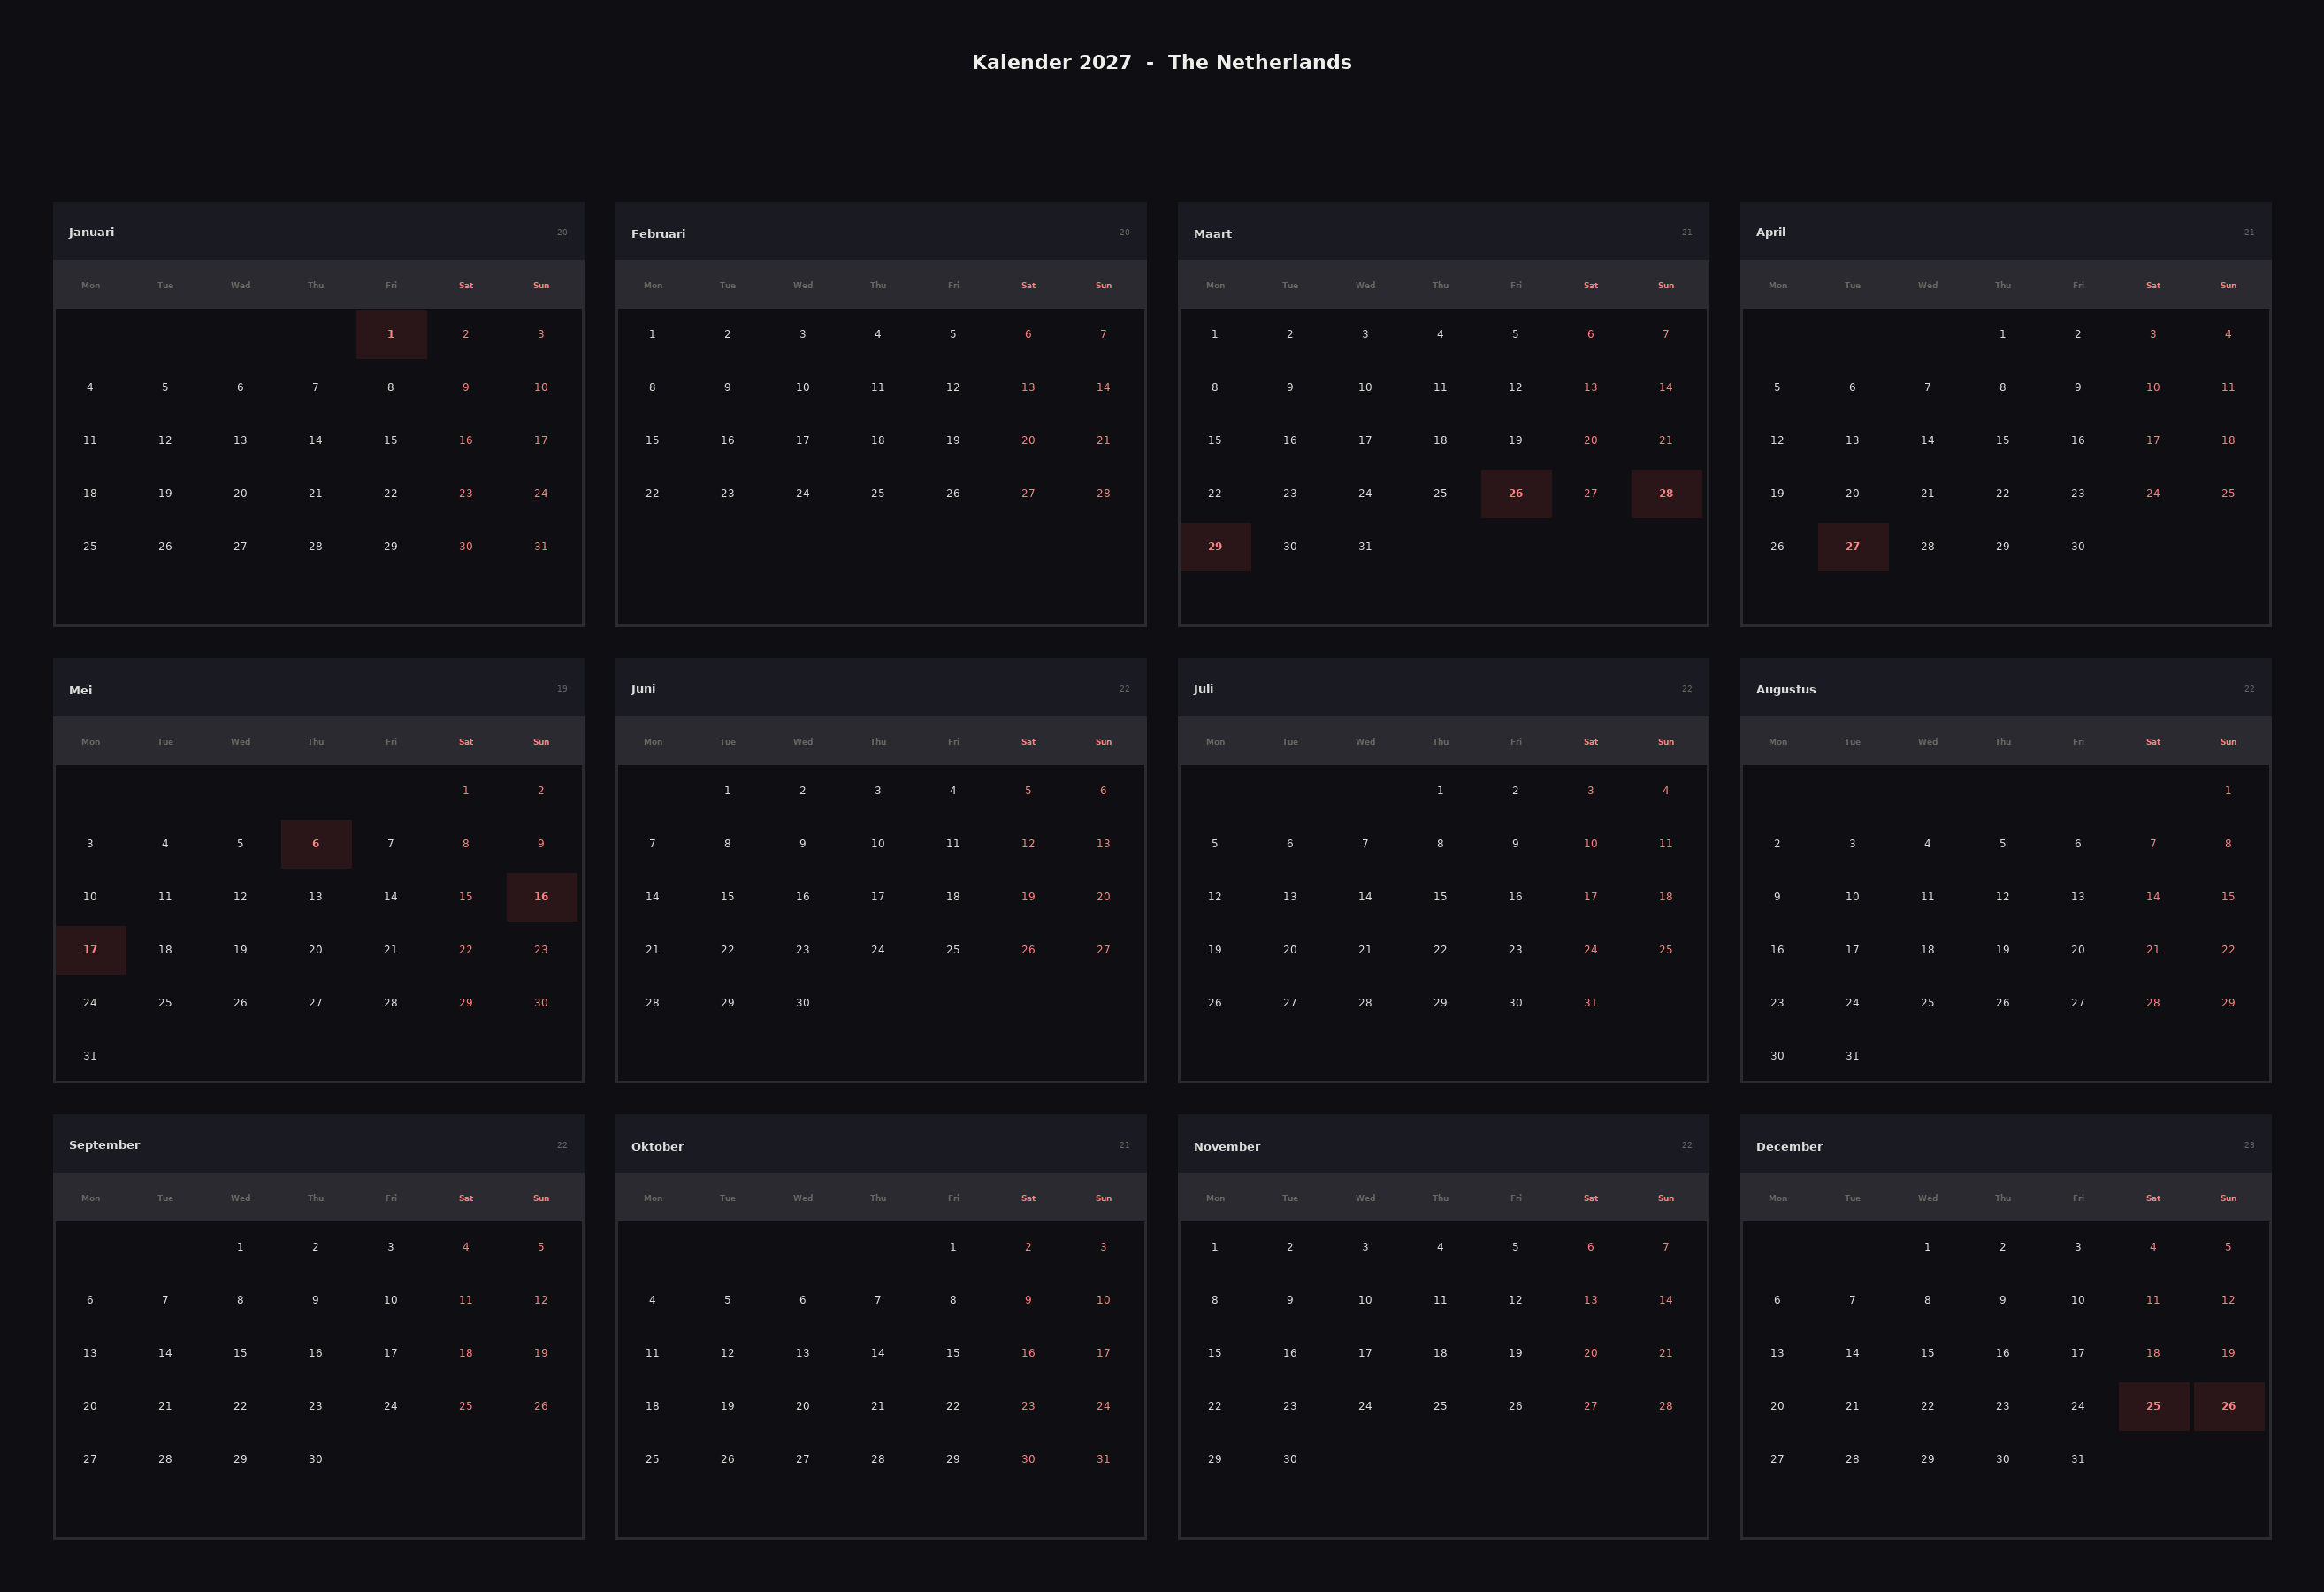Click the Kalender 2027 page title
Image resolution: width=2324 pixels, height=1592 pixels.
(x=1161, y=62)
